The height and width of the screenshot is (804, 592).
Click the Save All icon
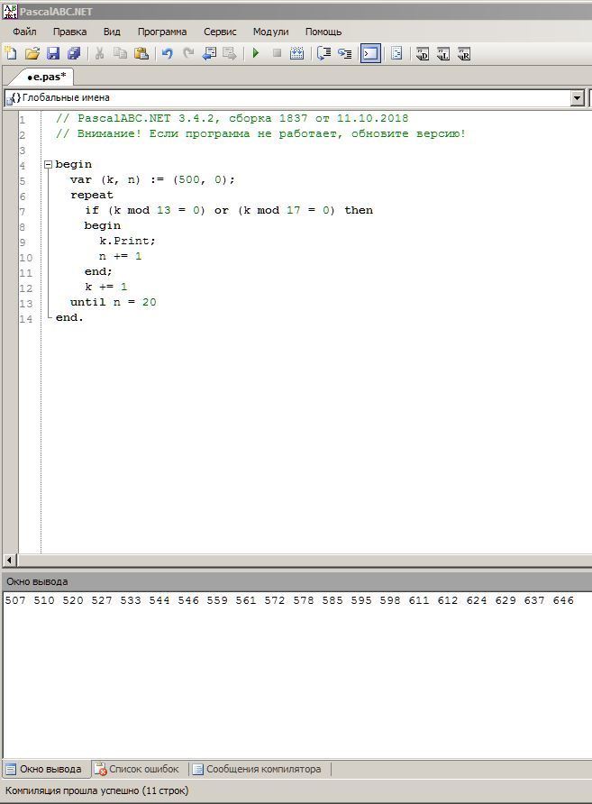point(74,54)
